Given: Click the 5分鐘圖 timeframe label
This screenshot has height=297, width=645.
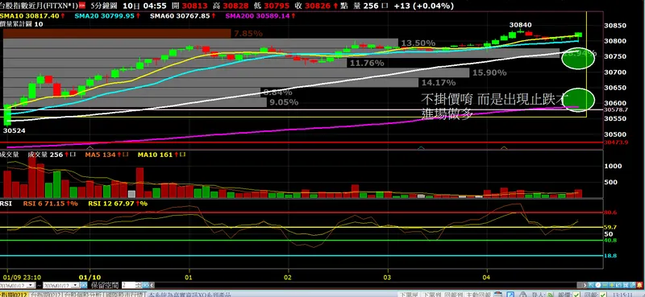Looking at the screenshot, I should [x=104, y=6].
